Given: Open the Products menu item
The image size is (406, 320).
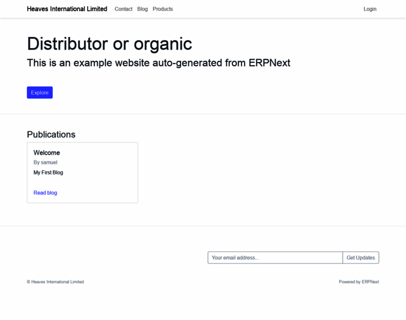Looking at the screenshot, I should pos(162,9).
